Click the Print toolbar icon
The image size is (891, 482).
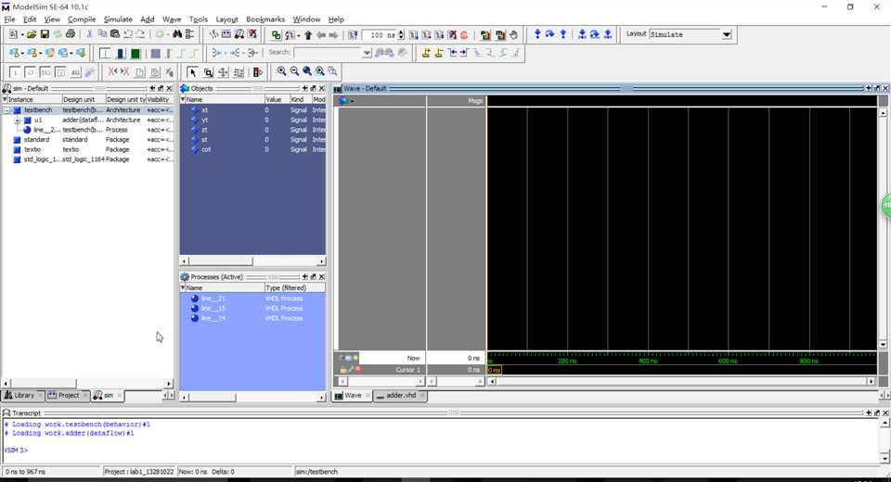[71, 34]
